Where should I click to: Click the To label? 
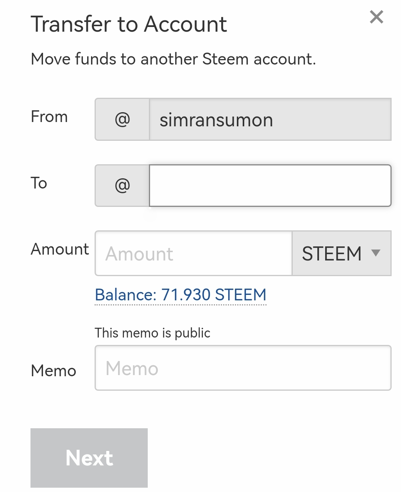pos(39,183)
